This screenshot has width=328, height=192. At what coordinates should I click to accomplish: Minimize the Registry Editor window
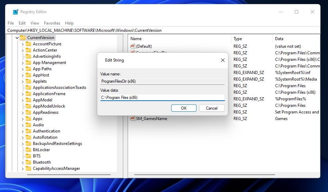pos(281,12)
